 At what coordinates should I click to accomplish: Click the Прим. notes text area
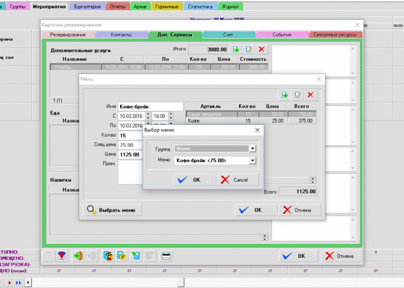(131, 173)
